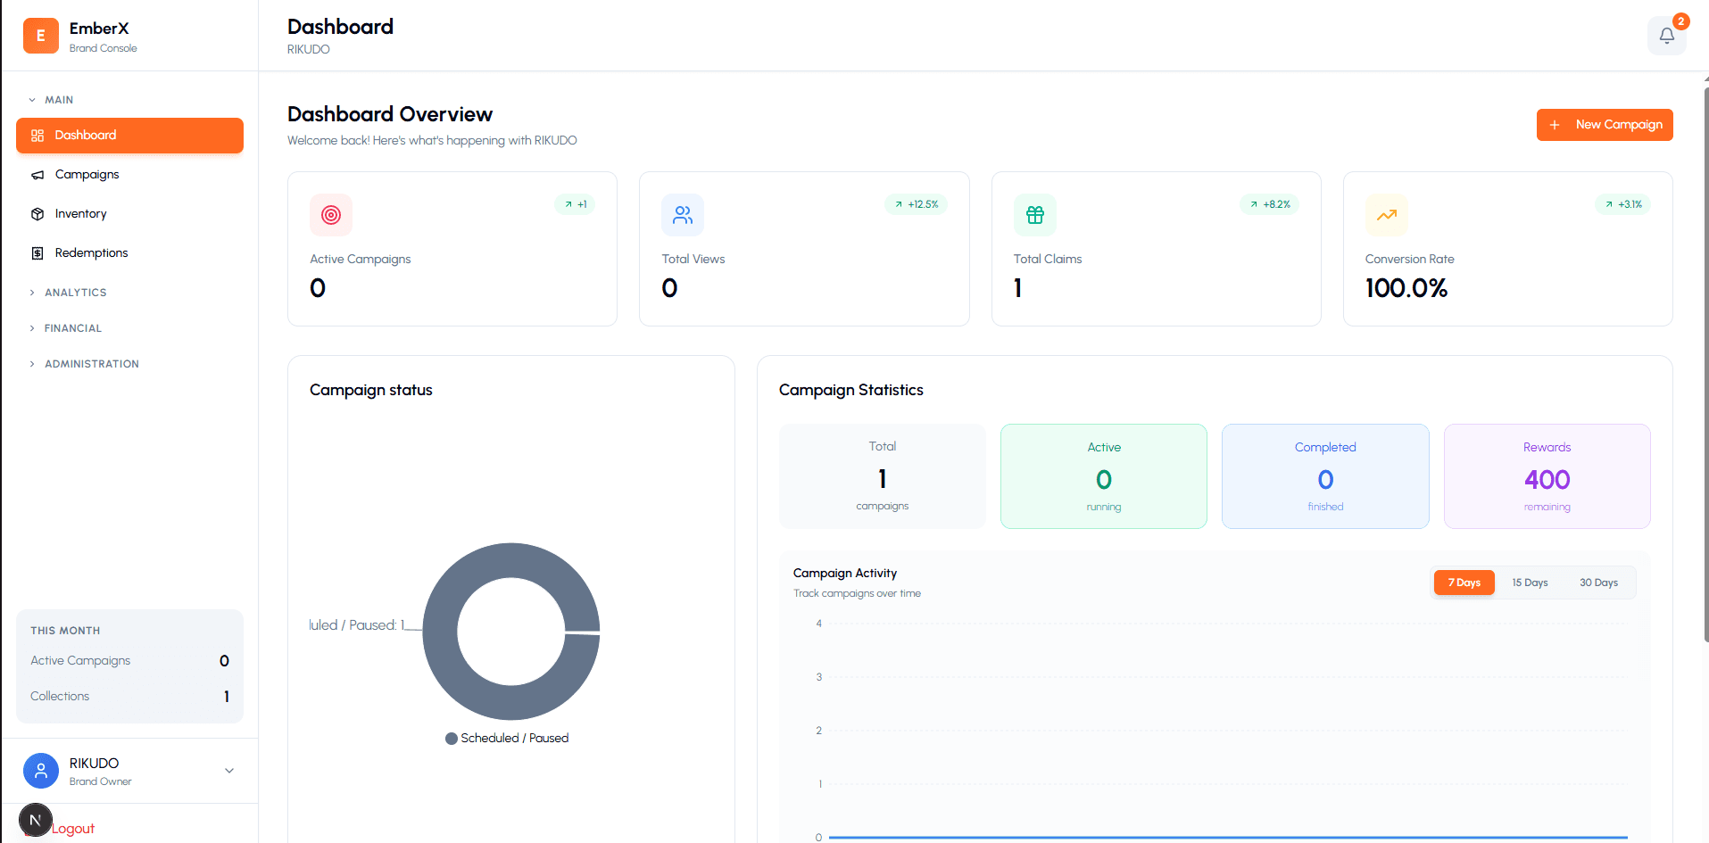This screenshot has height=843, width=1709.
Task: Click Logout at the bottom left
Action: point(73,828)
